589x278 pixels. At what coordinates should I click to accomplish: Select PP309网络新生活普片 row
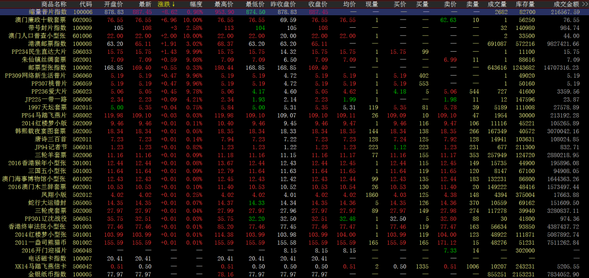click(294, 75)
